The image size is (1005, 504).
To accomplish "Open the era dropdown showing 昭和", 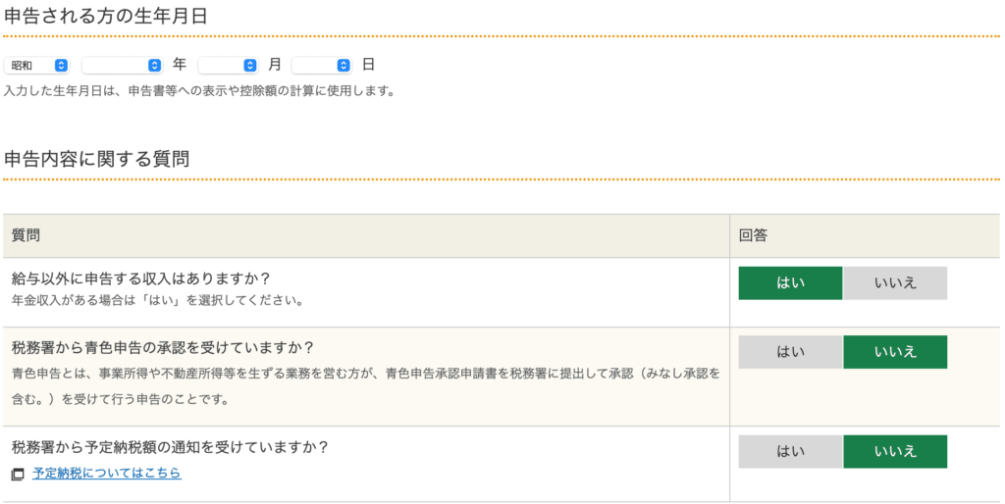I will [x=36, y=65].
